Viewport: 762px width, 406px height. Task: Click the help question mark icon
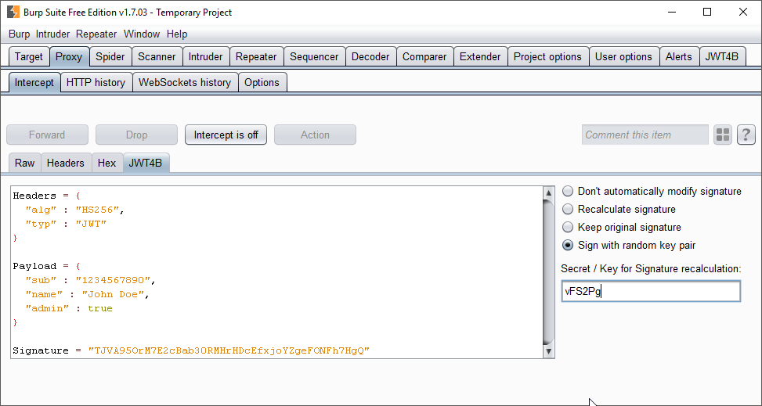point(746,135)
